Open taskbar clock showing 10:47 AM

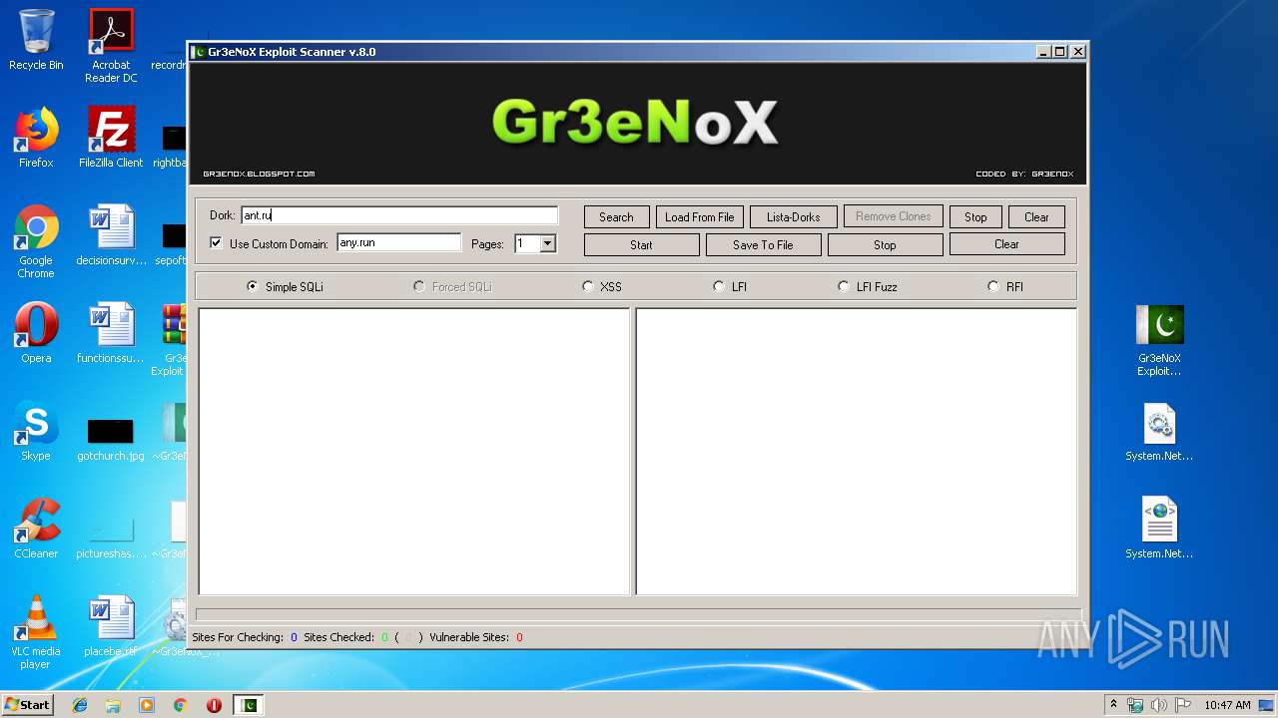click(x=1227, y=705)
